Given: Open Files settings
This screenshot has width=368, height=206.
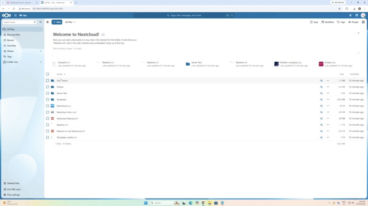Looking at the screenshot, I should tap(23, 195).
